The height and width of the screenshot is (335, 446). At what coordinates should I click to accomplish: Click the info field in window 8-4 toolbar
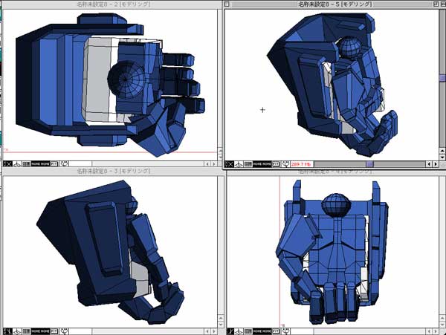(x=302, y=331)
